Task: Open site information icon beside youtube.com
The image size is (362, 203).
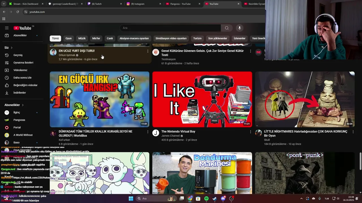Action: [26, 12]
